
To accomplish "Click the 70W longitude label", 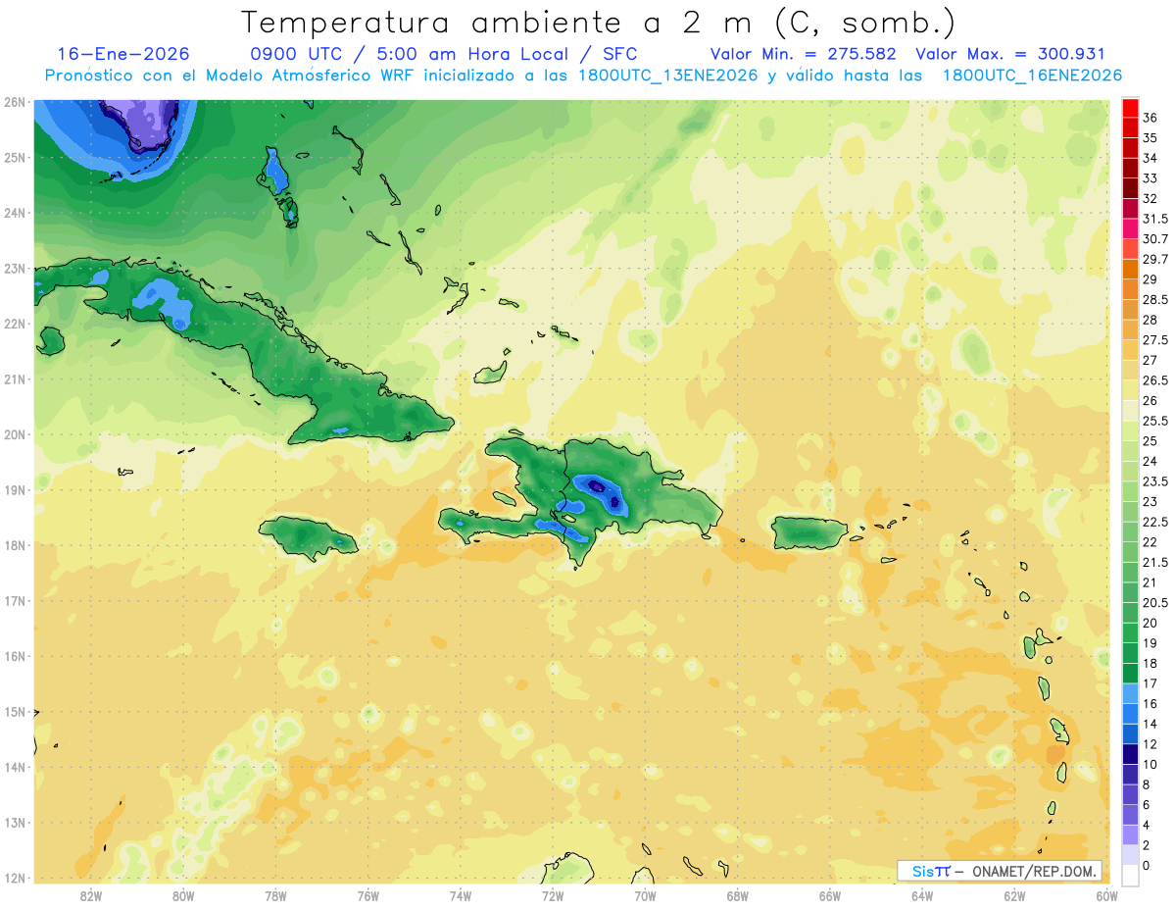I will (645, 895).
